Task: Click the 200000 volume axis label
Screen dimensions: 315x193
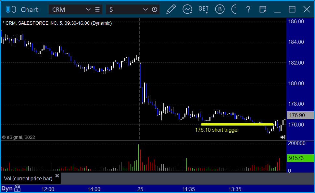Action: 297,143
